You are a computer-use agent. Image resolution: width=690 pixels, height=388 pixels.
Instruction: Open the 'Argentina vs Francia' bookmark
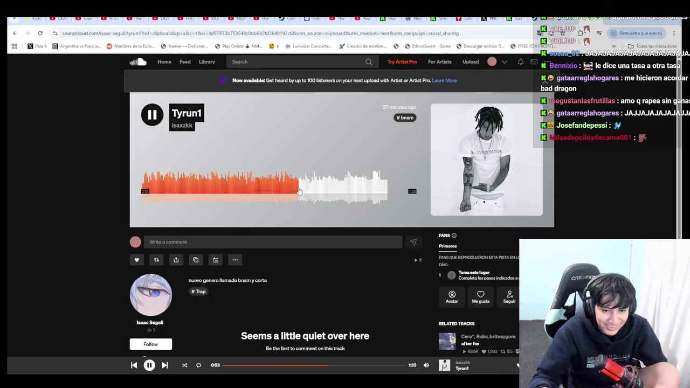(76, 46)
